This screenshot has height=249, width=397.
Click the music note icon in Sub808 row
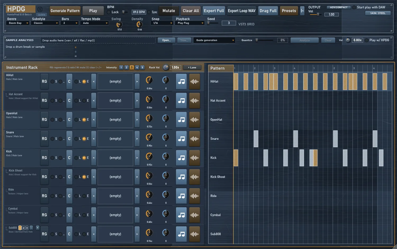click(x=181, y=234)
